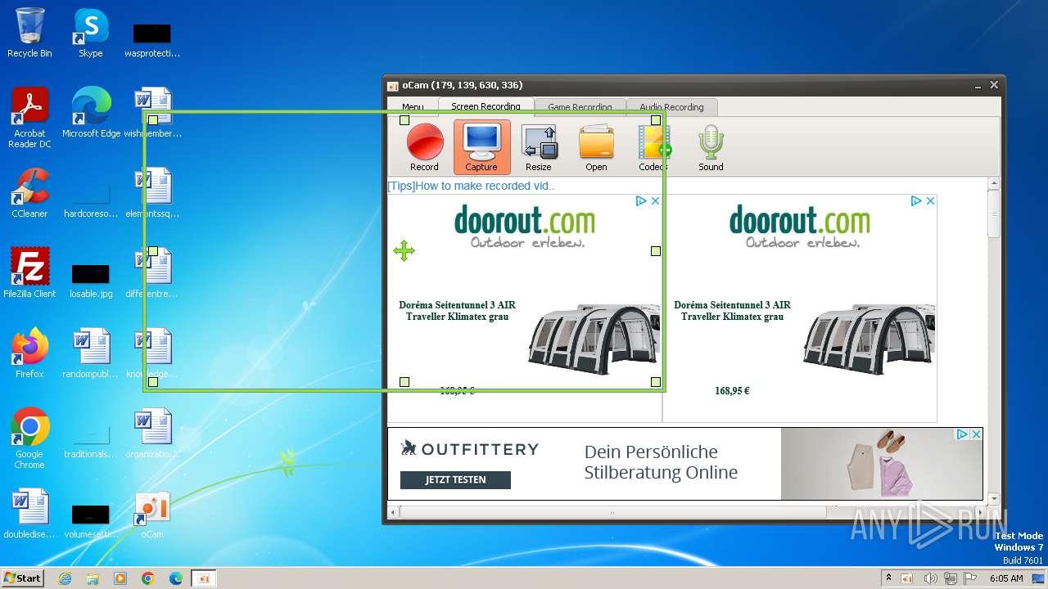Open the network tray icon
The width and height of the screenshot is (1048, 589).
pos(950,578)
